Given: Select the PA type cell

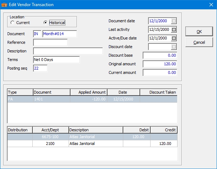Looking at the screenshot, I should pyautogui.click(x=20, y=99).
